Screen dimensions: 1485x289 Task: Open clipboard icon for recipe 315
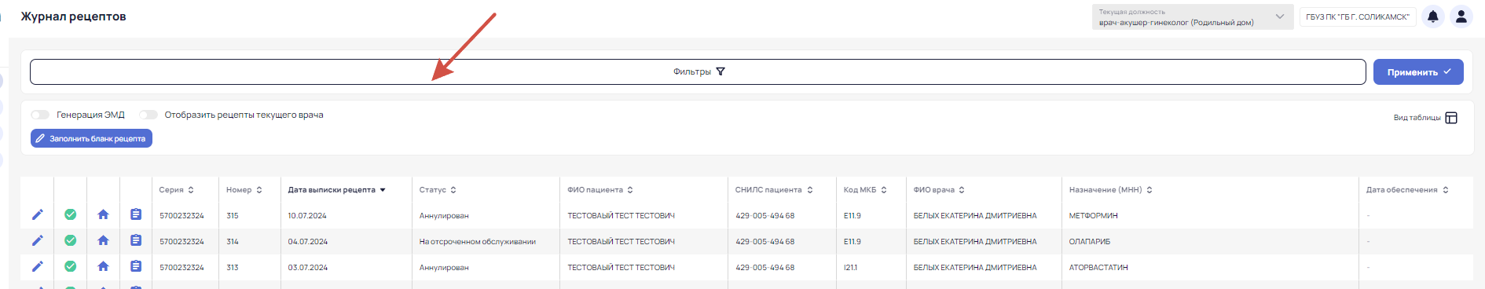[136, 215]
